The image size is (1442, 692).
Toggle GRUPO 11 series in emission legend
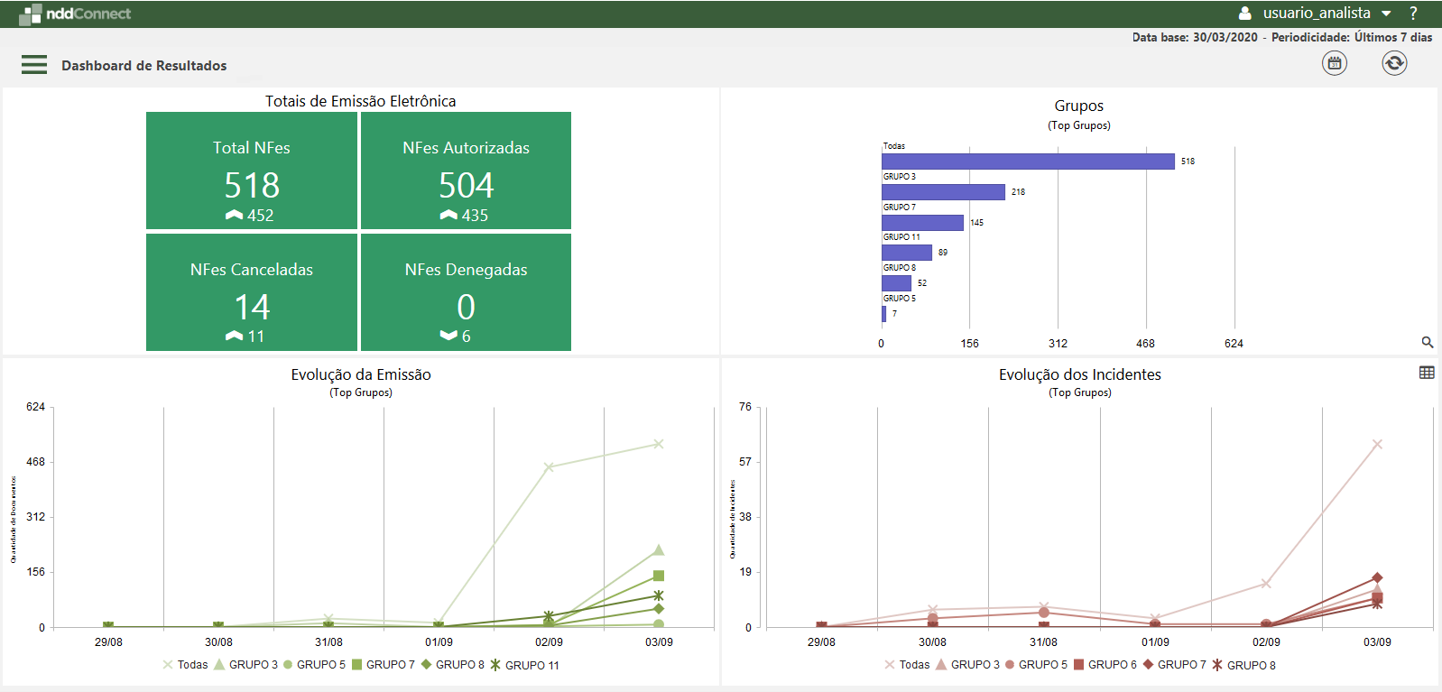[x=524, y=665]
